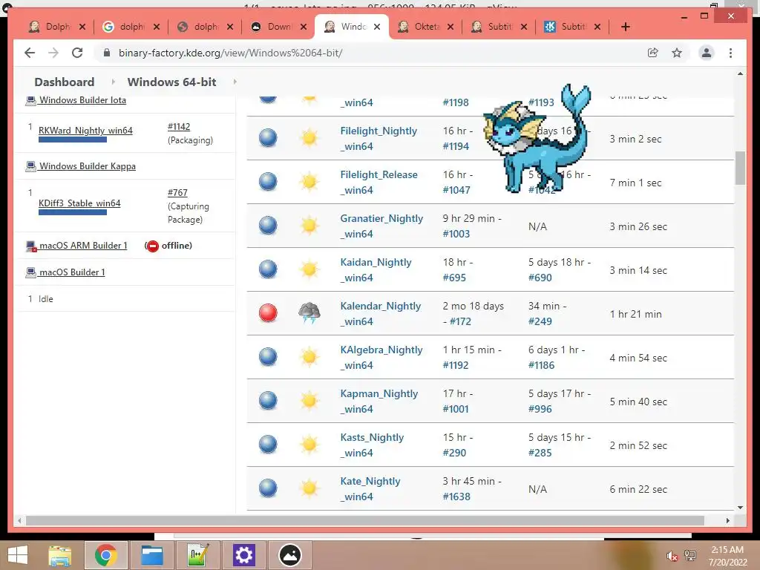Click the browser forward arrow

[x=53, y=53]
